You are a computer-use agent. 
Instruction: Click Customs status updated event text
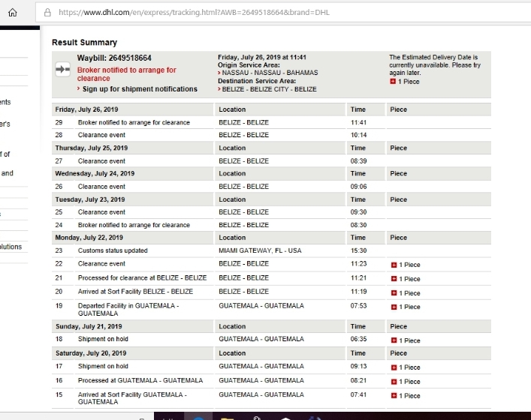click(113, 250)
